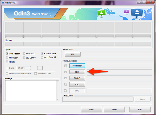Image resolution: width=156 pixels, height=115 pixels.
Task: Toggle the F. Reset Time checkbox
Action: [42, 53]
